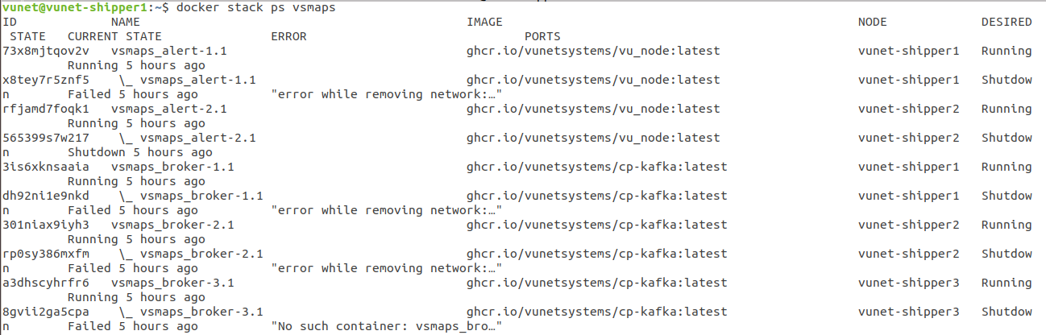Click task ID 3is6xknsaaia
Image resolution: width=1046 pixels, height=335 pixels.
tap(46, 167)
